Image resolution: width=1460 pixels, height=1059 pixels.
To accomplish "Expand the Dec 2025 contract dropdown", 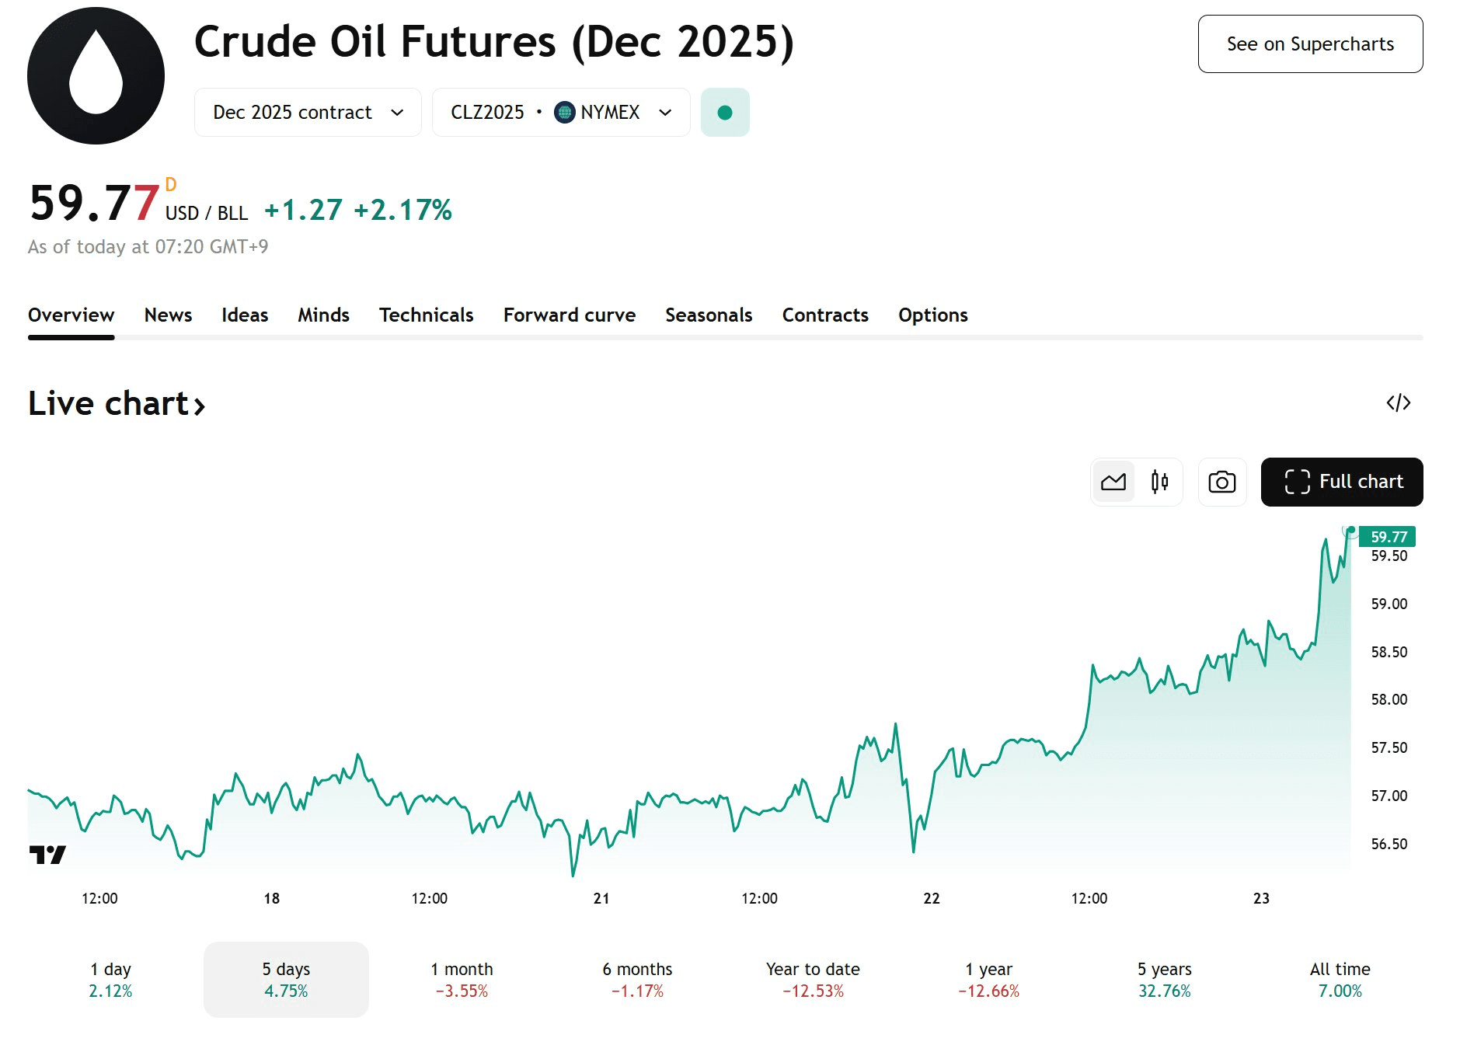I will click(x=308, y=113).
